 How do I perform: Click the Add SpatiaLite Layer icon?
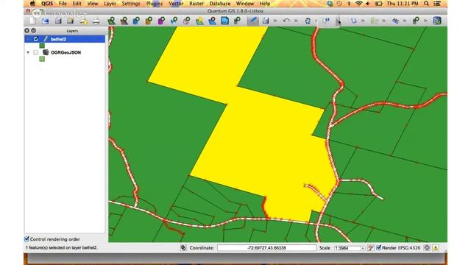[x=149, y=21]
